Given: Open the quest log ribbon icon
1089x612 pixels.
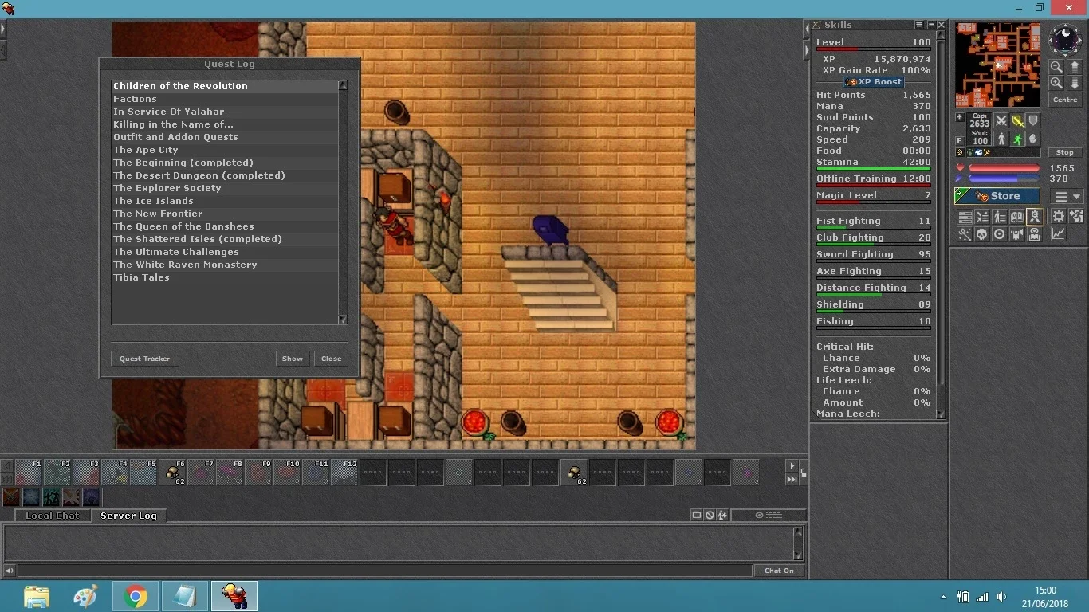Looking at the screenshot, I should [x=1034, y=216].
